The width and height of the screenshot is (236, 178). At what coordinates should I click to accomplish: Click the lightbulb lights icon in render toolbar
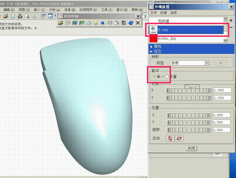[x=96, y=23]
